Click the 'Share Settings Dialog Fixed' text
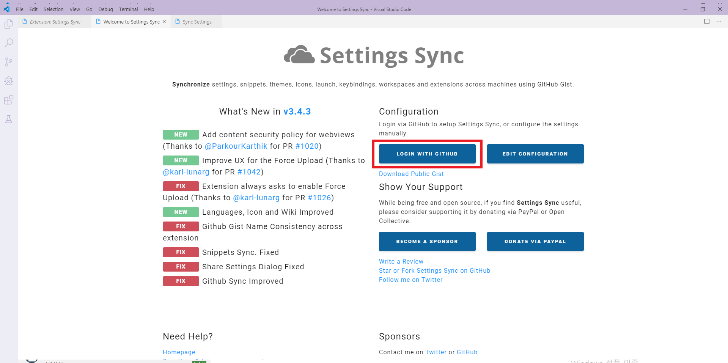This screenshot has height=363, width=728. tap(253, 267)
